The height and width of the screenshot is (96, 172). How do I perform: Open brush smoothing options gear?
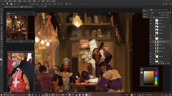click(x=67, y=4)
